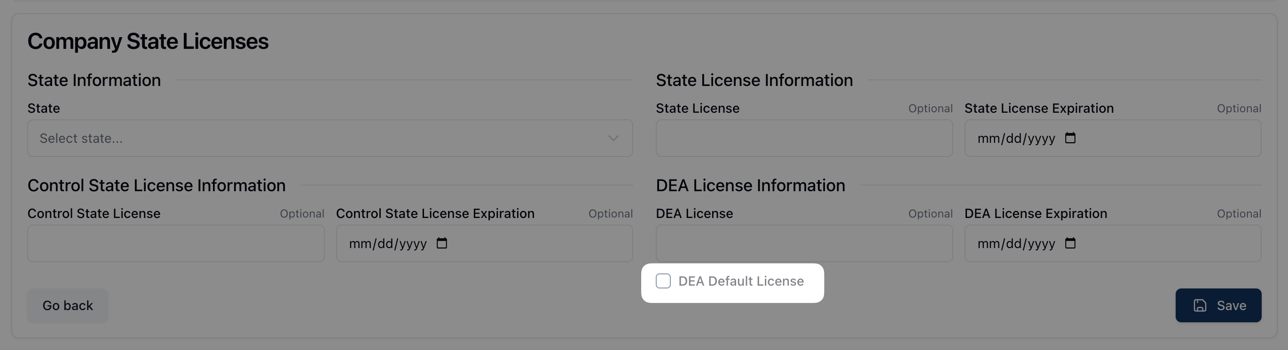The image size is (1288, 350).
Task: Open the DEA License Expiration calendar icon
Action: tap(1070, 243)
